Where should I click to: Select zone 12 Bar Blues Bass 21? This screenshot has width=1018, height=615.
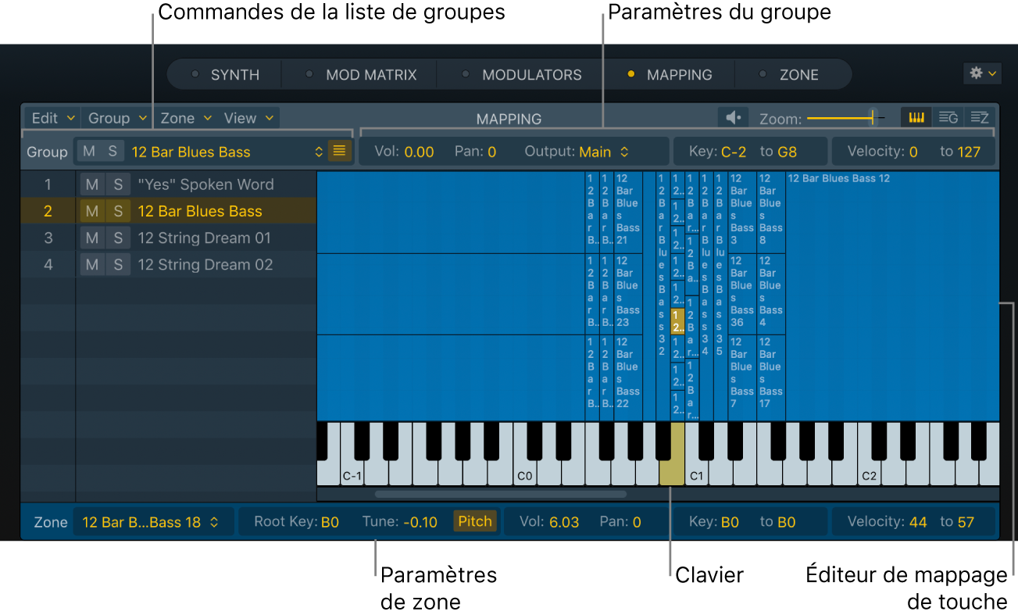[x=628, y=213]
